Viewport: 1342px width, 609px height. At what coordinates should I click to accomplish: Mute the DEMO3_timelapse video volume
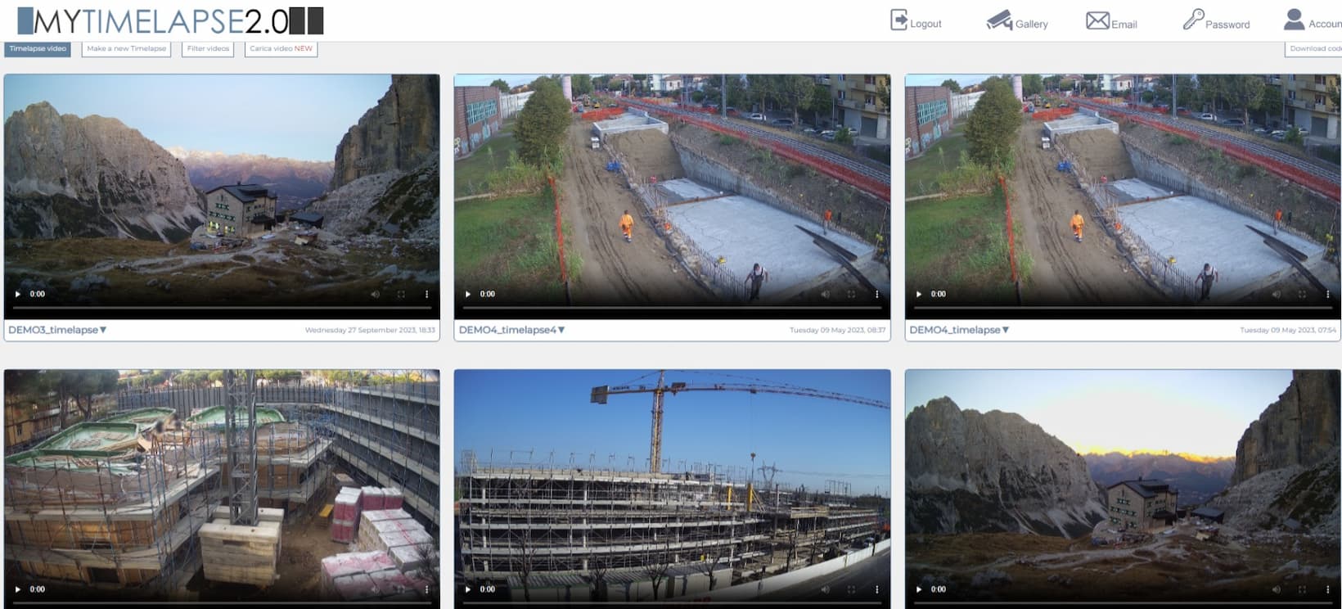click(375, 294)
